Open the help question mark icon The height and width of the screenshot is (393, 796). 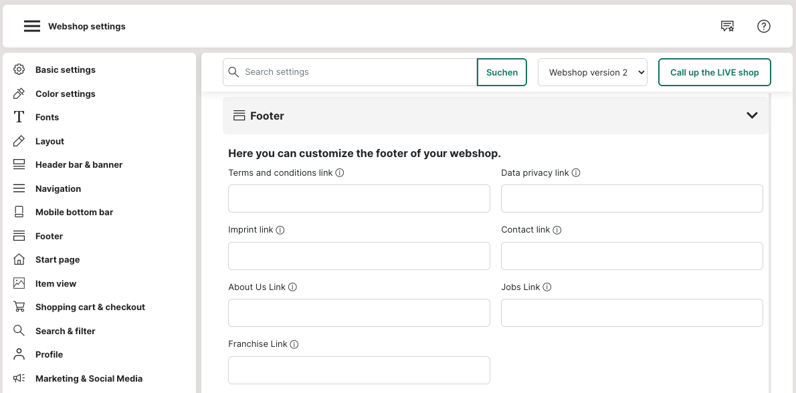click(764, 26)
